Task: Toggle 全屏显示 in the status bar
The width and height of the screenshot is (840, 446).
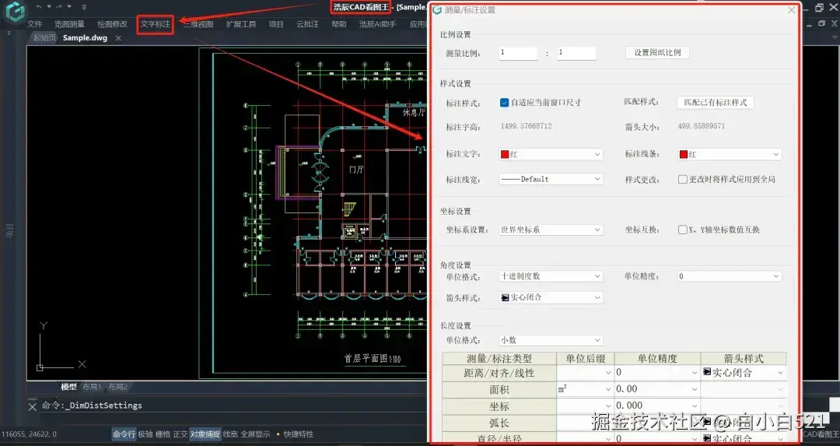Action: tap(256, 434)
